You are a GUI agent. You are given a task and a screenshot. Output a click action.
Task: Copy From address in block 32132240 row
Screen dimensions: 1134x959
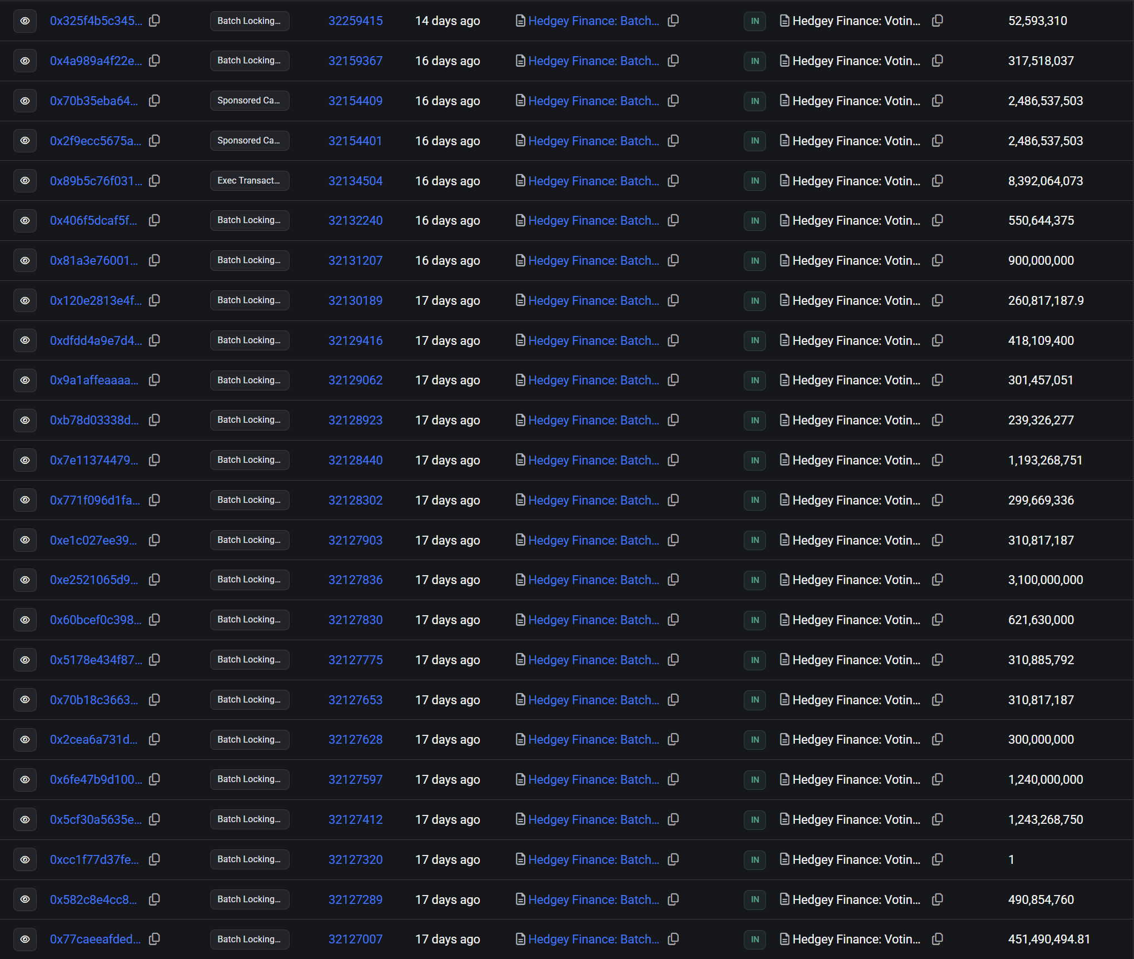[673, 220]
